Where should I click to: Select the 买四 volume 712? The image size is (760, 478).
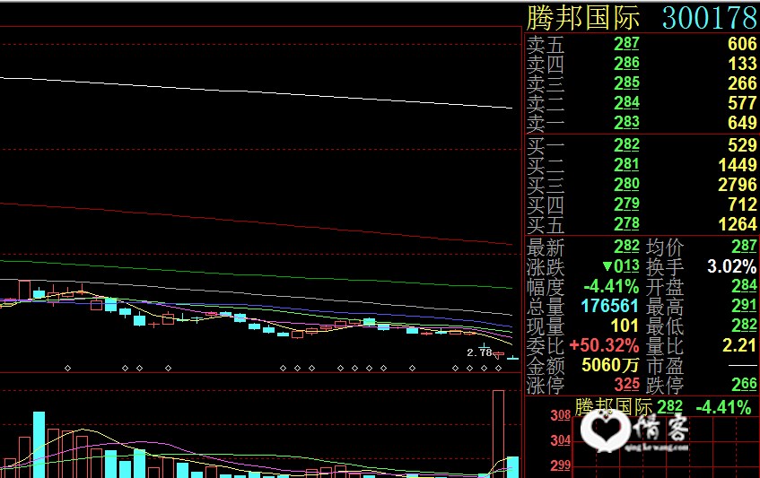tap(742, 204)
